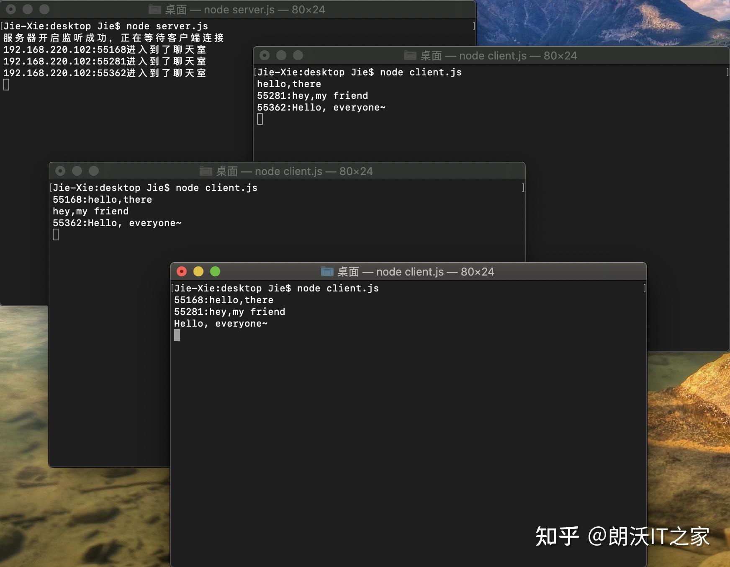Viewport: 730px width, 567px height.
Task: Click 'hello,there' line in upper-right client window
Action: tap(289, 84)
